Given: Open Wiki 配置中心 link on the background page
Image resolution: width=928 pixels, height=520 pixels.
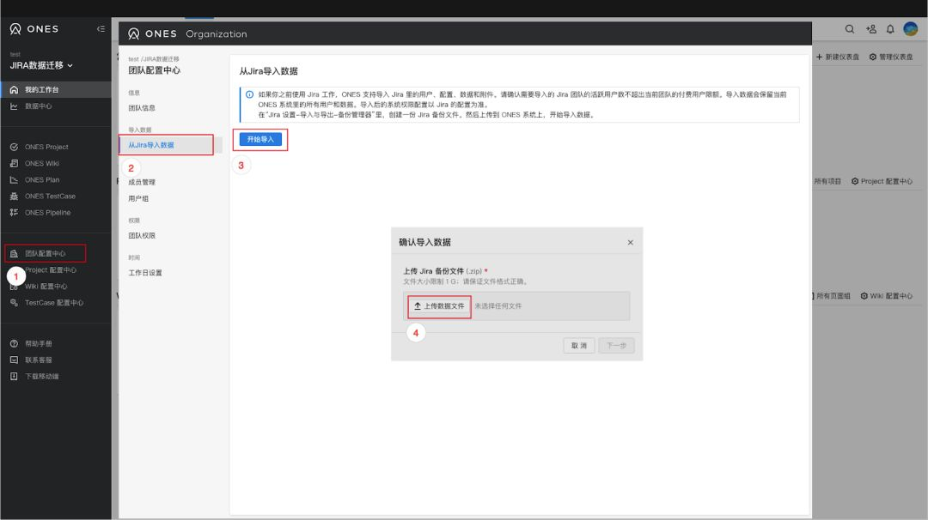Looking at the screenshot, I should pos(887,296).
